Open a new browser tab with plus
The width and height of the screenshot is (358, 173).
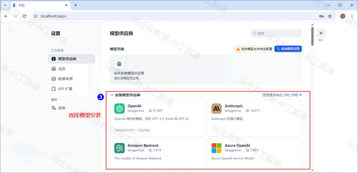76,5
